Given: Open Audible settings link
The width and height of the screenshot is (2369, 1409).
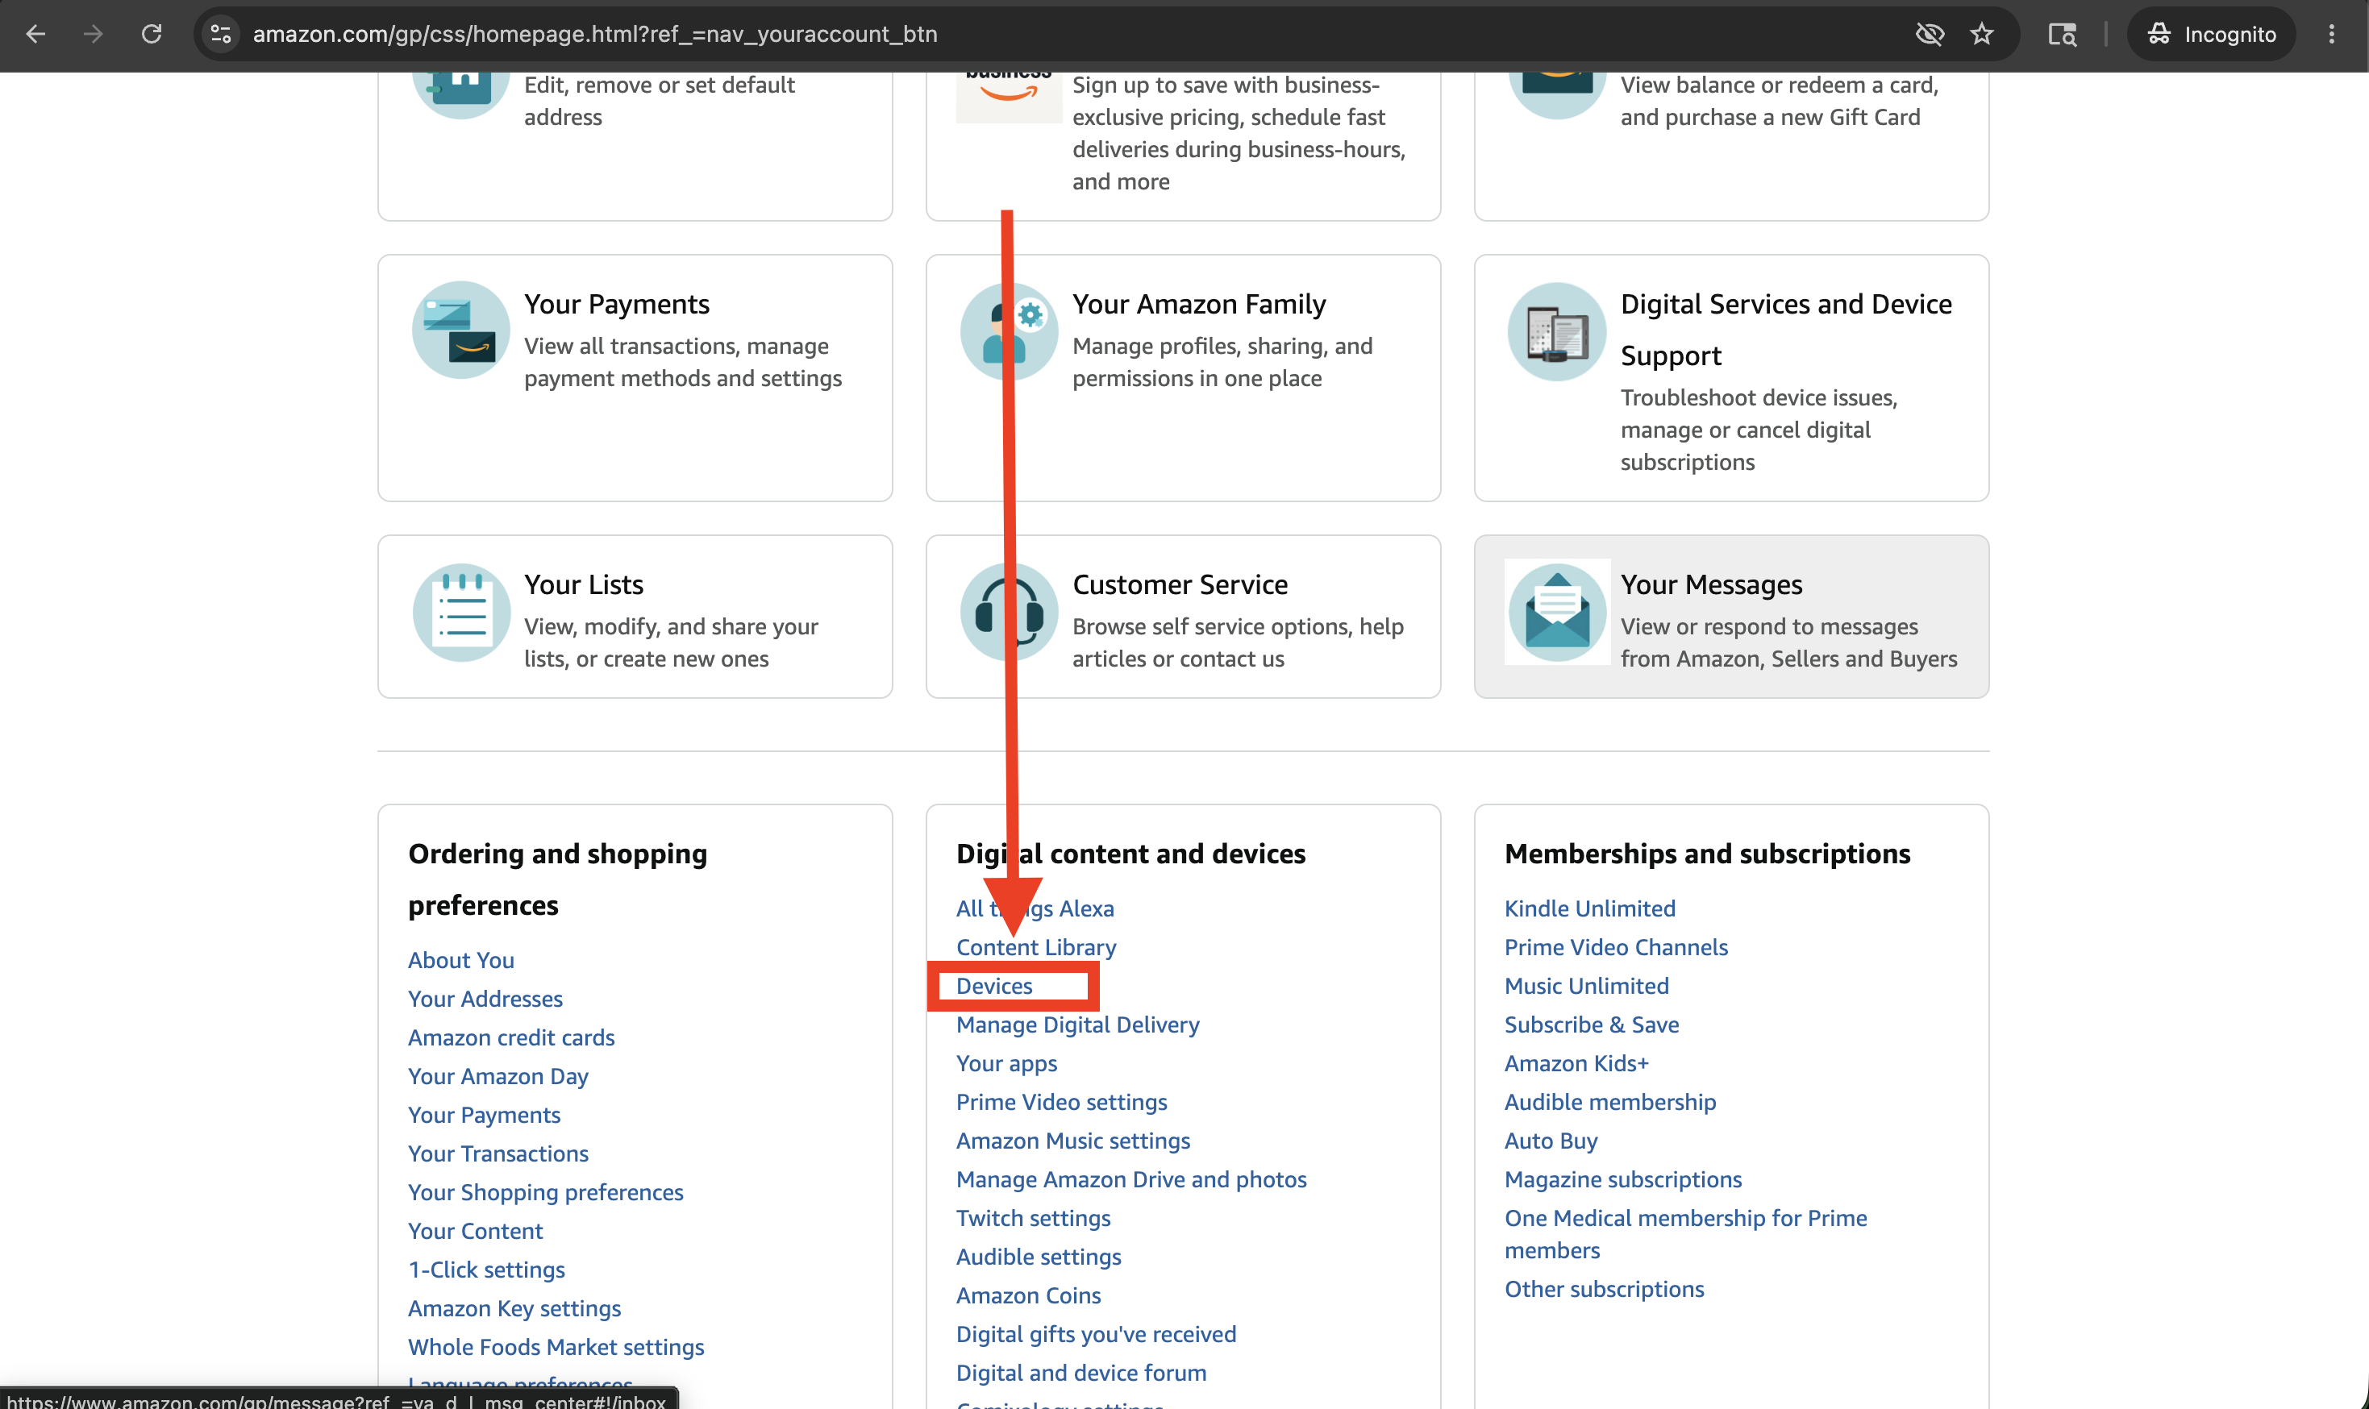Looking at the screenshot, I should (x=1039, y=1258).
